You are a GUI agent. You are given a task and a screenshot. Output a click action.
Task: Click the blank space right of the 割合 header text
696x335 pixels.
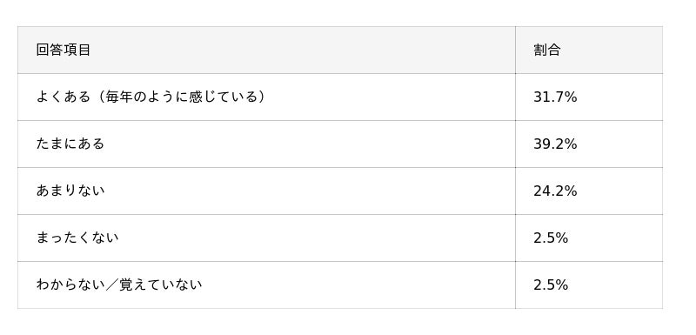click(612, 50)
